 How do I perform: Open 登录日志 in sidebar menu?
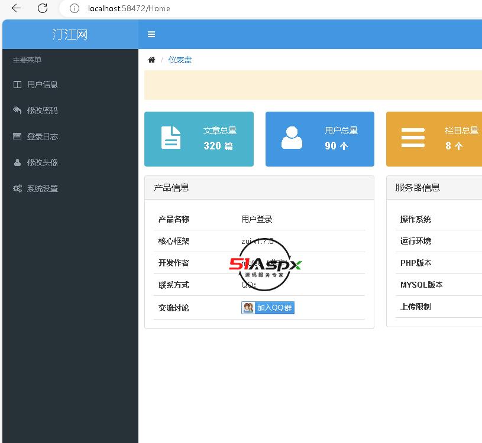coord(70,136)
